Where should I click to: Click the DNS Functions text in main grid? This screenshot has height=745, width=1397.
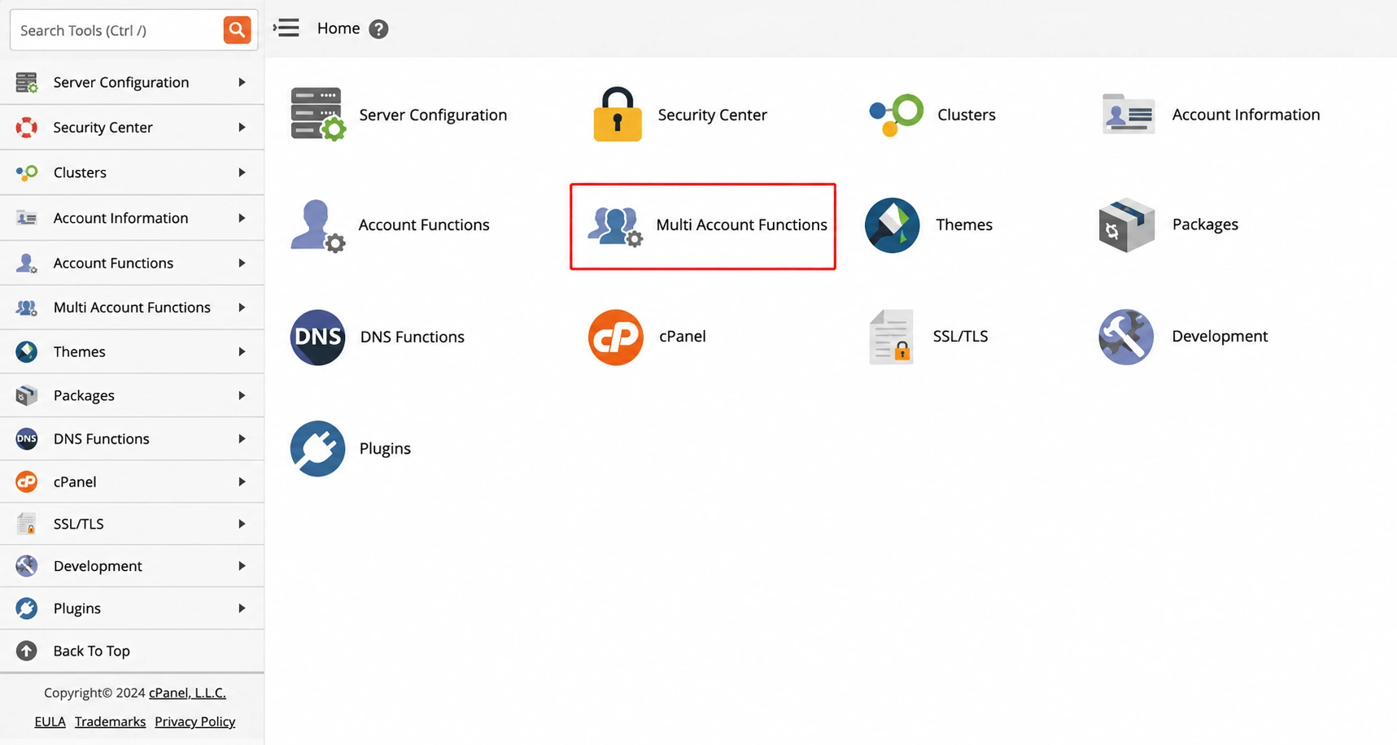tap(412, 337)
